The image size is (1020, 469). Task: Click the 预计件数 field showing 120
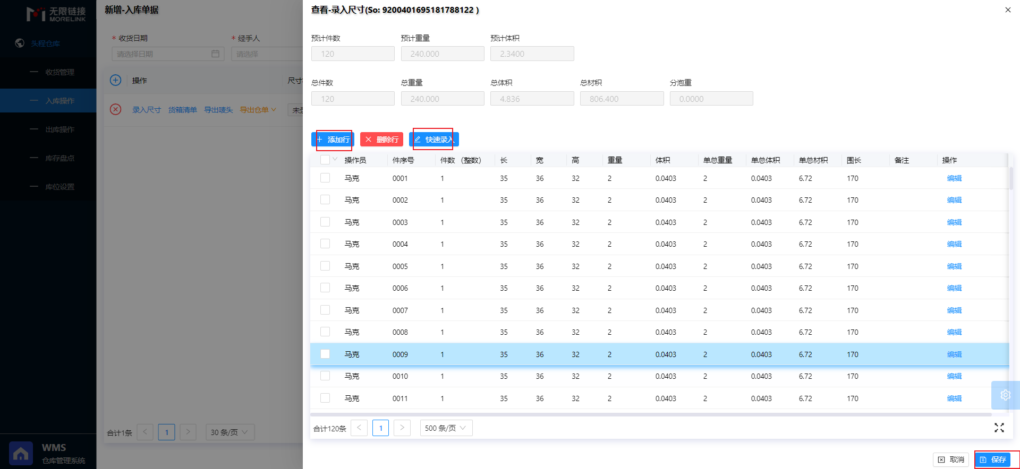coord(353,54)
